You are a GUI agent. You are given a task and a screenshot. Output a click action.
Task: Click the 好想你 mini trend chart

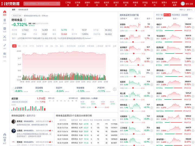pos(135,26)
